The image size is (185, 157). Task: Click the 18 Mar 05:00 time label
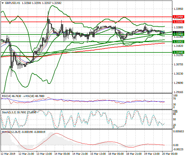click(116, 154)
